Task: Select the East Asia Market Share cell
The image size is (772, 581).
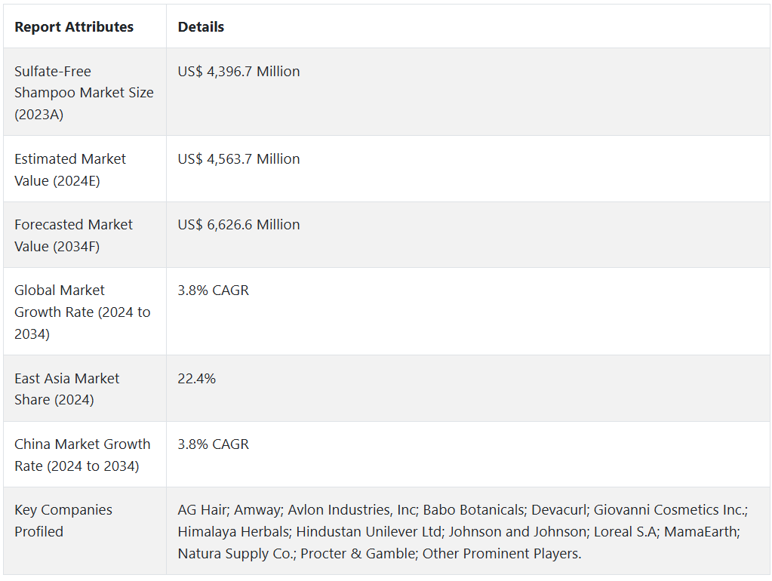Action: [x=66, y=389]
